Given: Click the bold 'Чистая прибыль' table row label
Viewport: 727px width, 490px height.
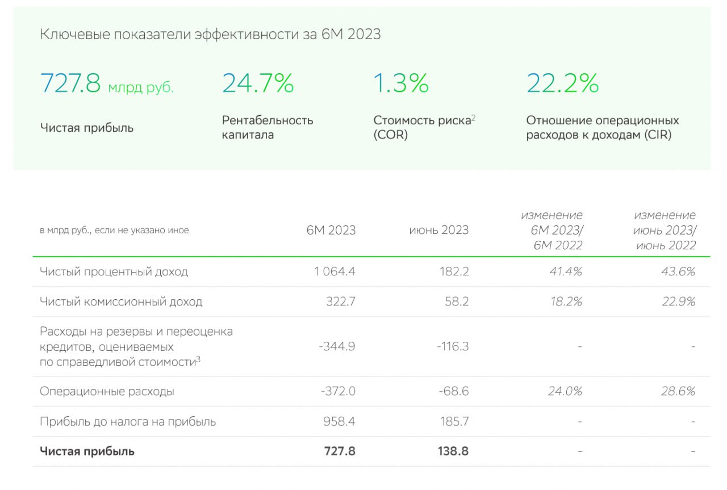Looking at the screenshot, I should [x=87, y=452].
